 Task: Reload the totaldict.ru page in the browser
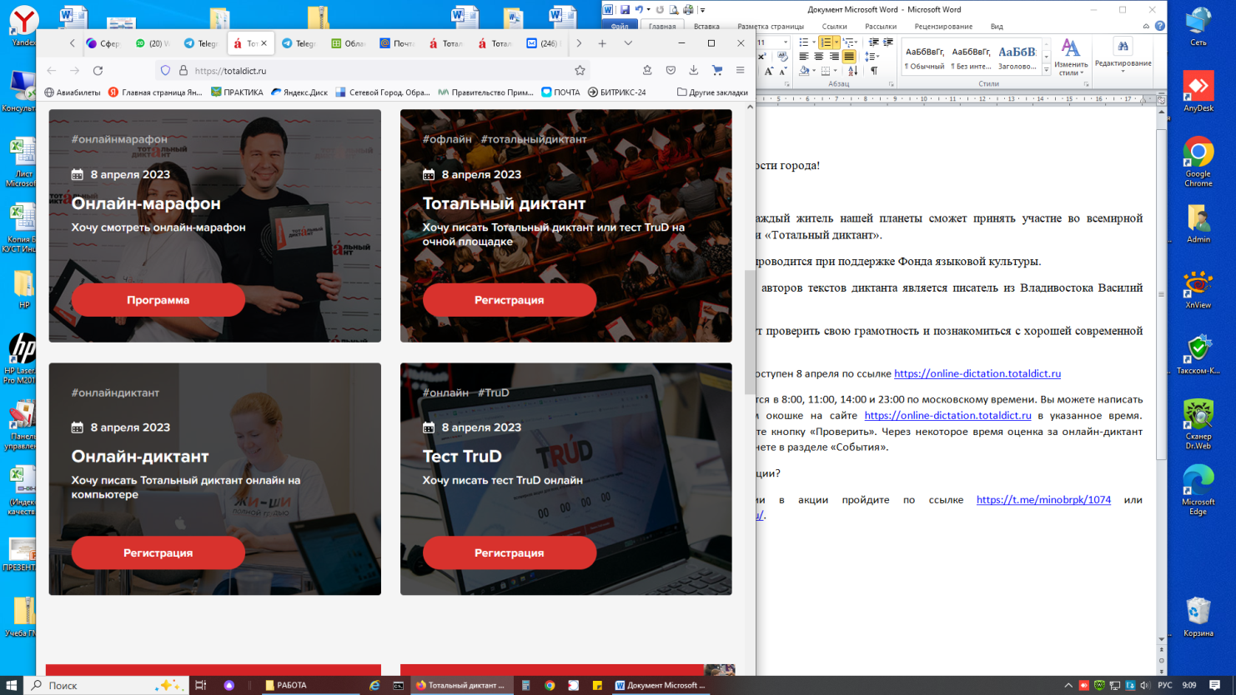coord(98,71)
